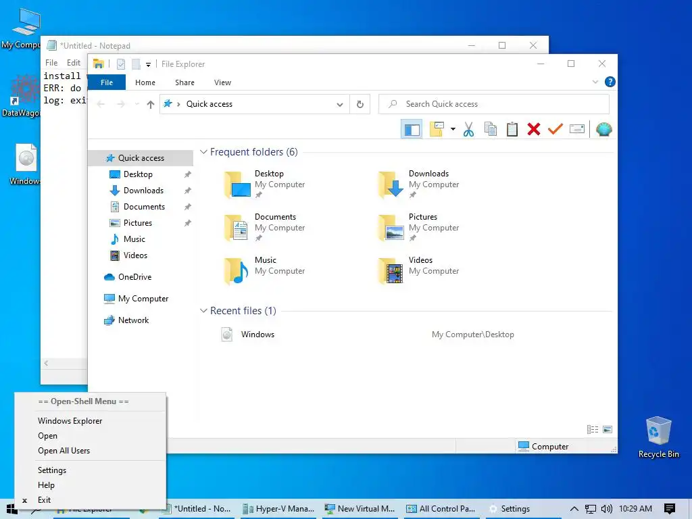The width and height of the screenshot is (692, 519).
Task: Click the orange checkmark Properties icon
Action: tap(555, 129)
